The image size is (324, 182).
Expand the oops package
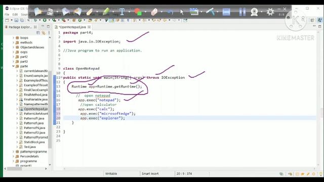13,52
